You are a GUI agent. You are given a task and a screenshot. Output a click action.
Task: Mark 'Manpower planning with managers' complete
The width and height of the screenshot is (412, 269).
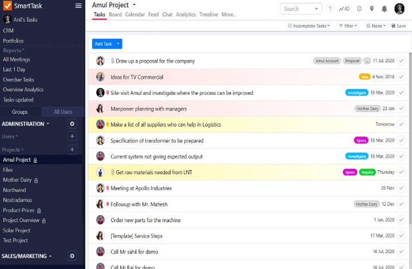click(401, 109)
